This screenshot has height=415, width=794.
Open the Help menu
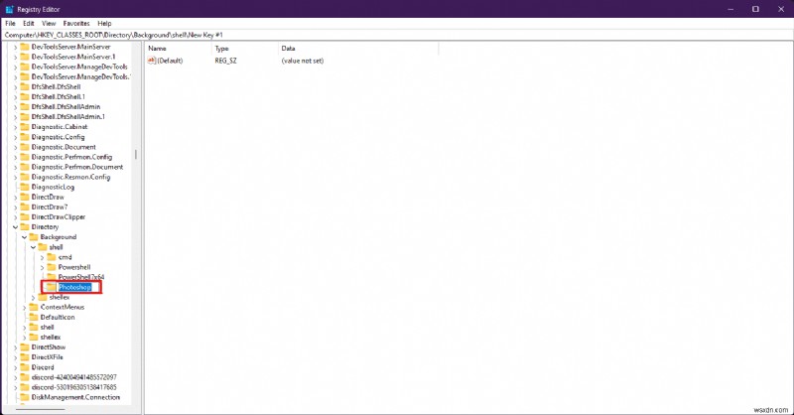(104, 23)
